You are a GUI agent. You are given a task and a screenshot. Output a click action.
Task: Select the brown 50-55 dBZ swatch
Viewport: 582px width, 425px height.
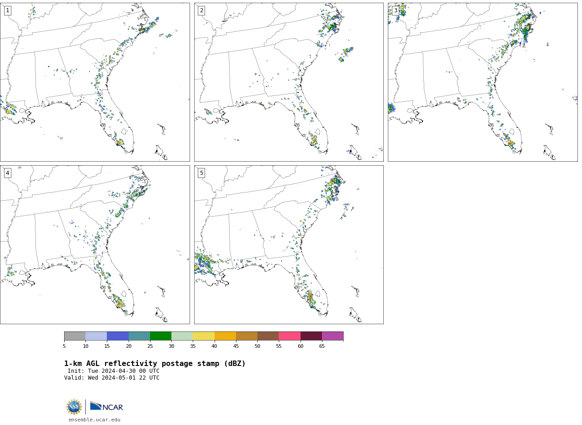tap(268, 336)
